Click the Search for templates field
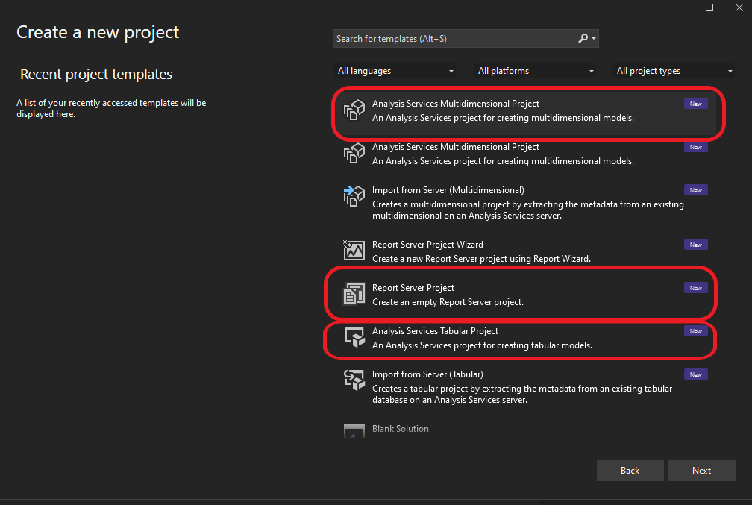 coord(466,38)
